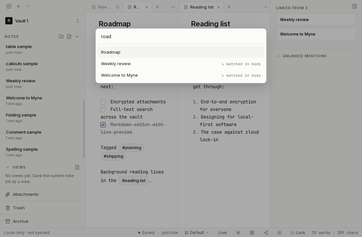
Task: Check the 'Full-text search' checkbox
Action: click(103, 110)
